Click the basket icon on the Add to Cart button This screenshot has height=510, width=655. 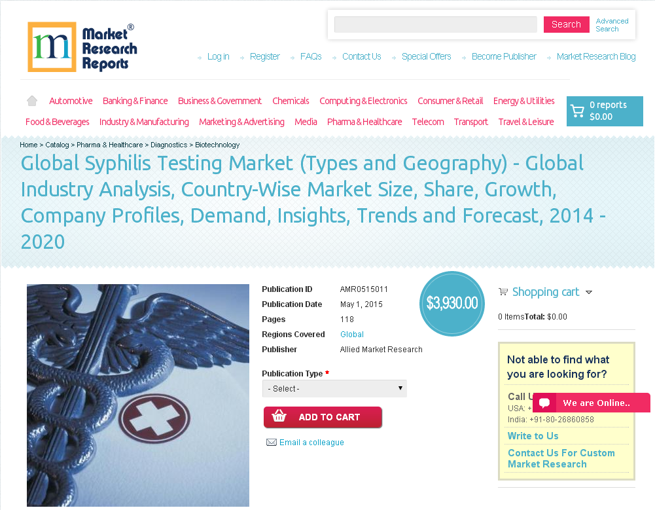(x=277, y=417)
